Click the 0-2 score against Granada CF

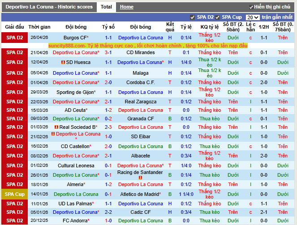click(x=108, y=119)
